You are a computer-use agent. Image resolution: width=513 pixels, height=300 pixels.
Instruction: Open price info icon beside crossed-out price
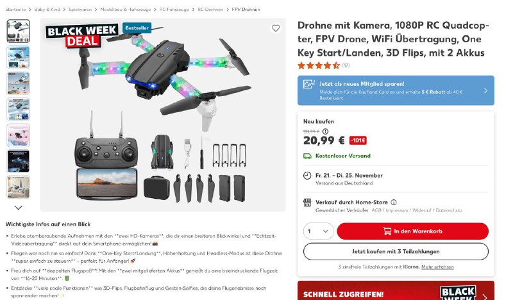tap(325, 131)
